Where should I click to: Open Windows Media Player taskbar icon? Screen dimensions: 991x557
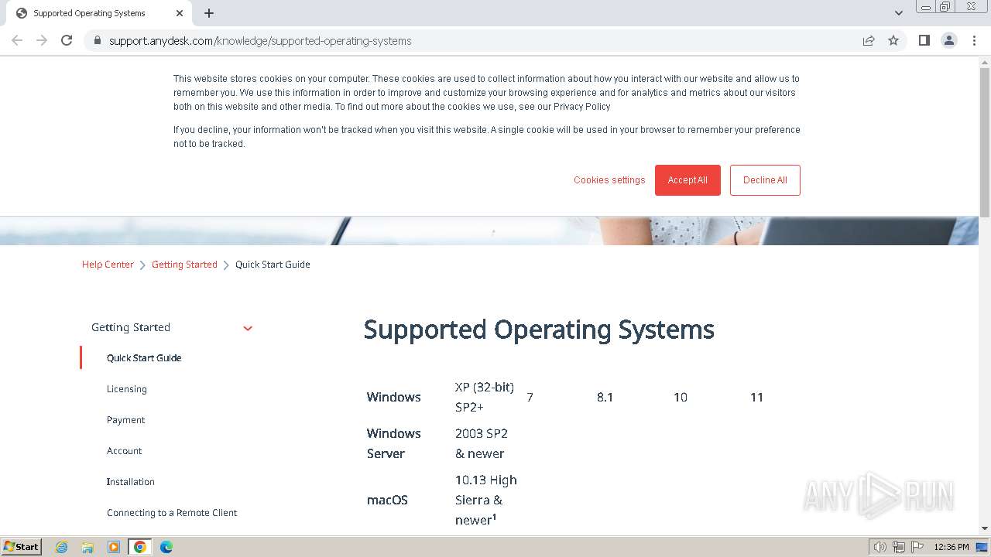coord(114,547)
